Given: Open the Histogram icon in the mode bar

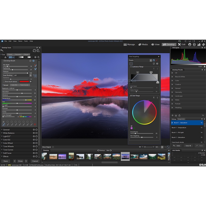Looking at the screenshot, I should pos(199,45).
